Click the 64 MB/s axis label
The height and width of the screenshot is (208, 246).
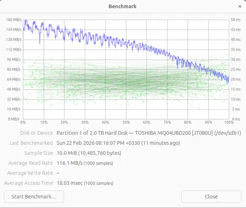click(x=14, y=79)
